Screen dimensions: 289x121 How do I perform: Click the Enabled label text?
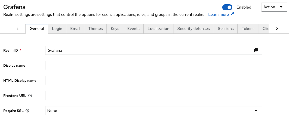(244, 7)
